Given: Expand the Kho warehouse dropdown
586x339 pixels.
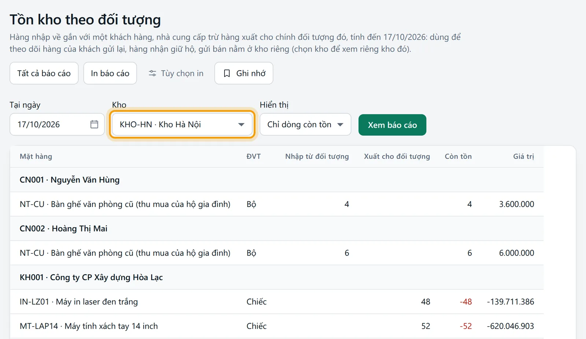Looking at the screenshot, I should click(x=182, y=124).
